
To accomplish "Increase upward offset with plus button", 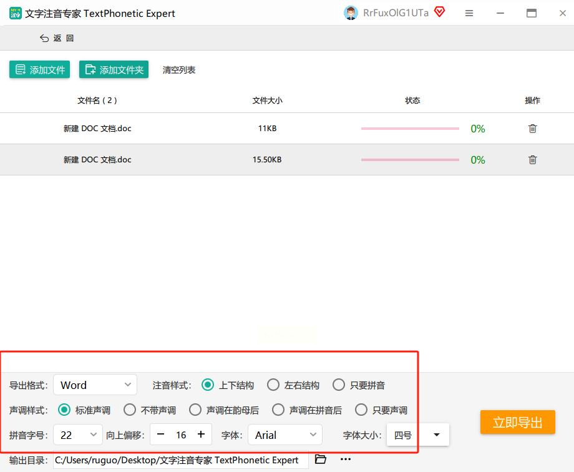I will tap(201, 435).
